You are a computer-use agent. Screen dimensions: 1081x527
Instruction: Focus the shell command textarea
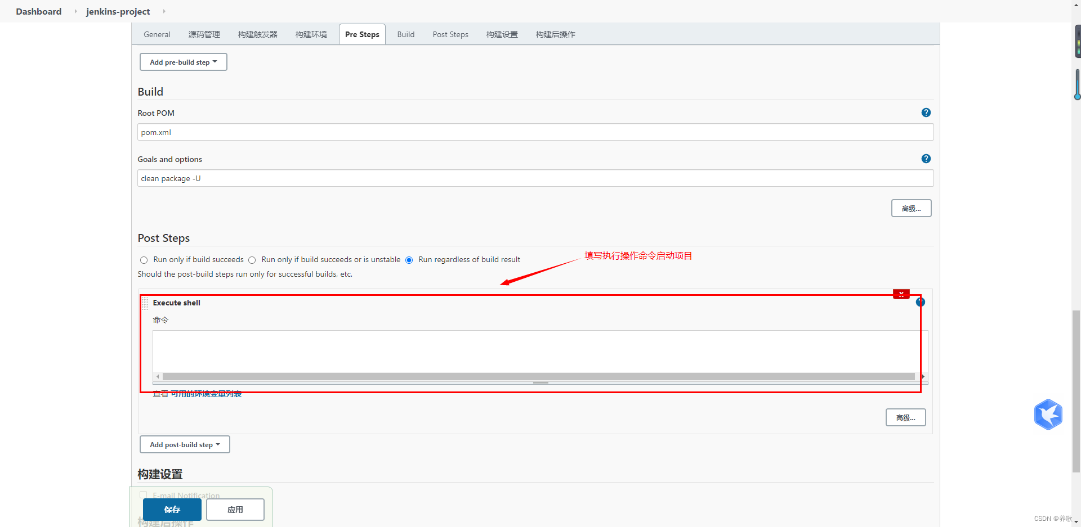point(540,352)
